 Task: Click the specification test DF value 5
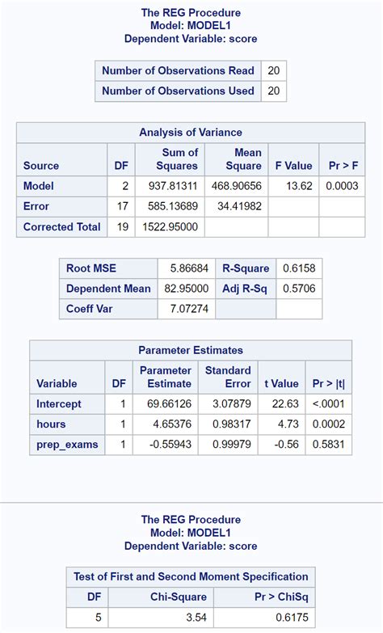coord(99,618)
